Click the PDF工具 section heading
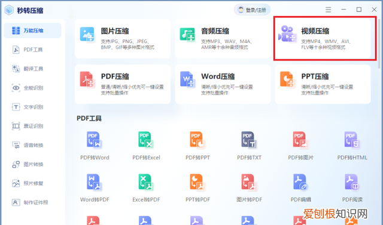This screenshot has height=225, width=383. [89, 118]
